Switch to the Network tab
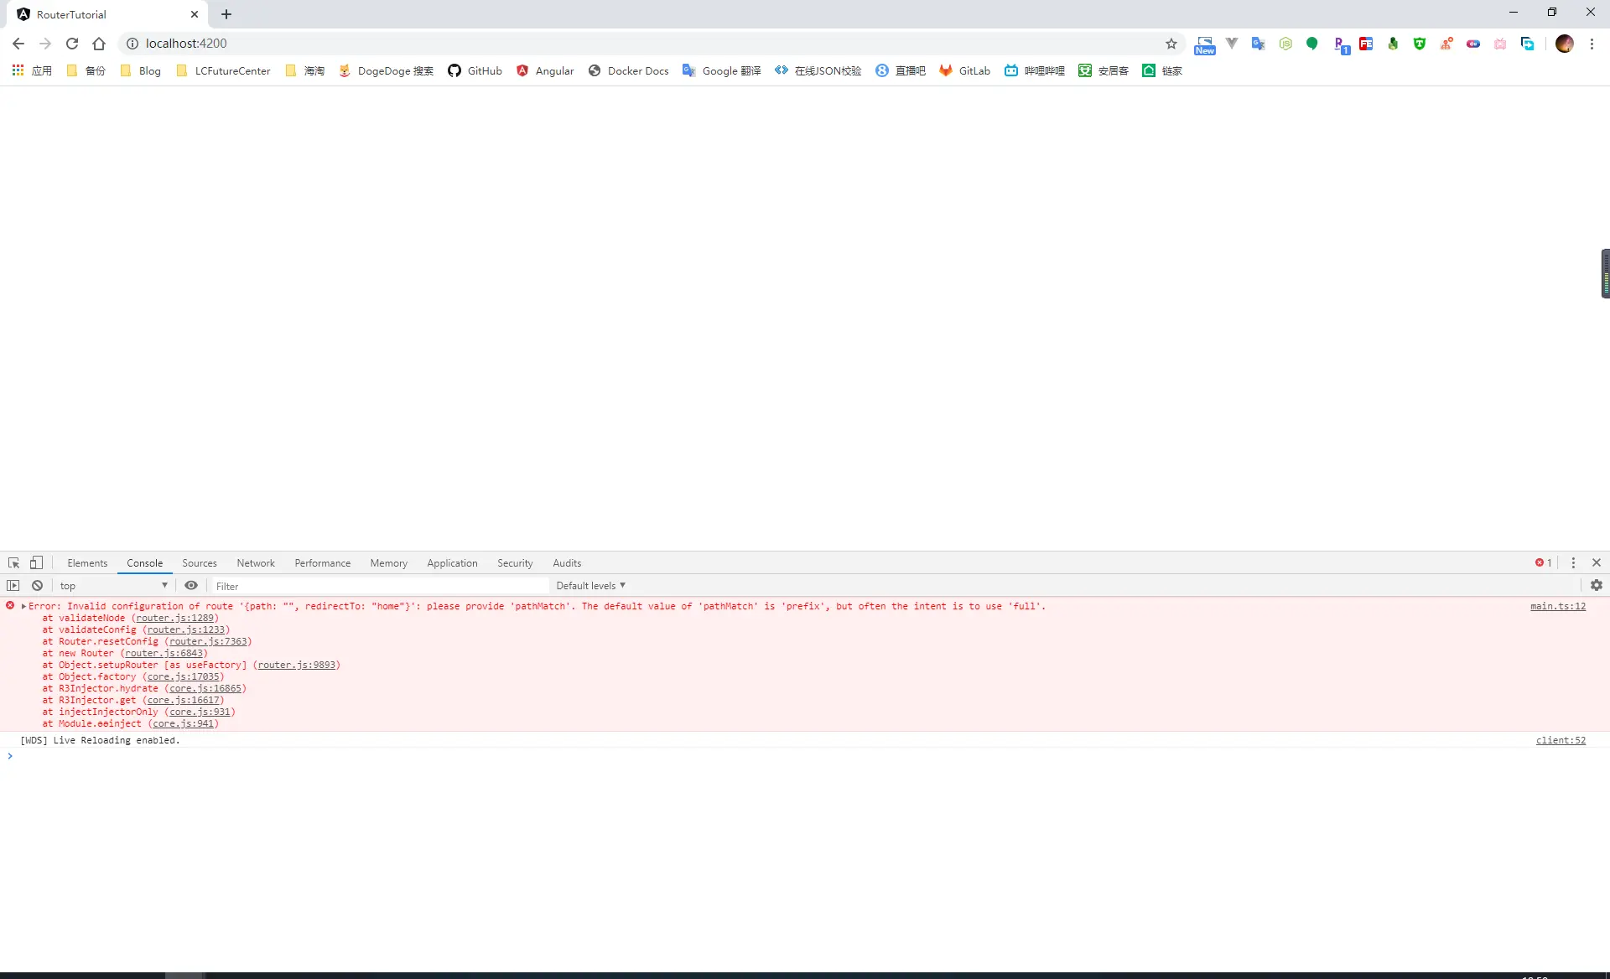 click(255, 563)
